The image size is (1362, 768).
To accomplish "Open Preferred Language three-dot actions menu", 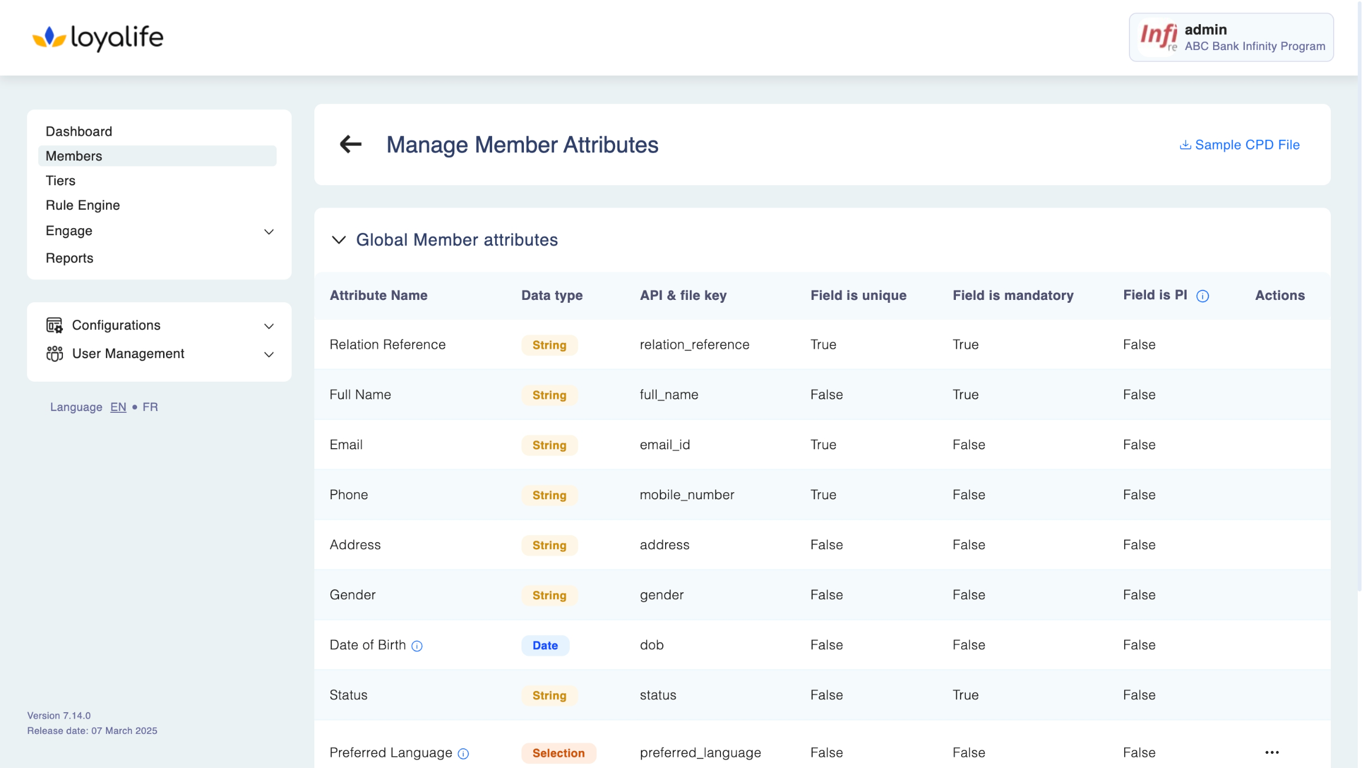I will point(1272,752).
